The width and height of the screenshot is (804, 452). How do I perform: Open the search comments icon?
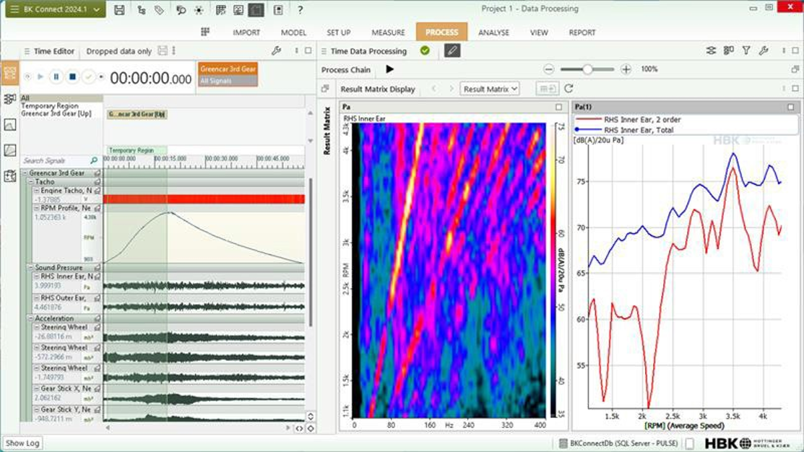click(181, 9)
